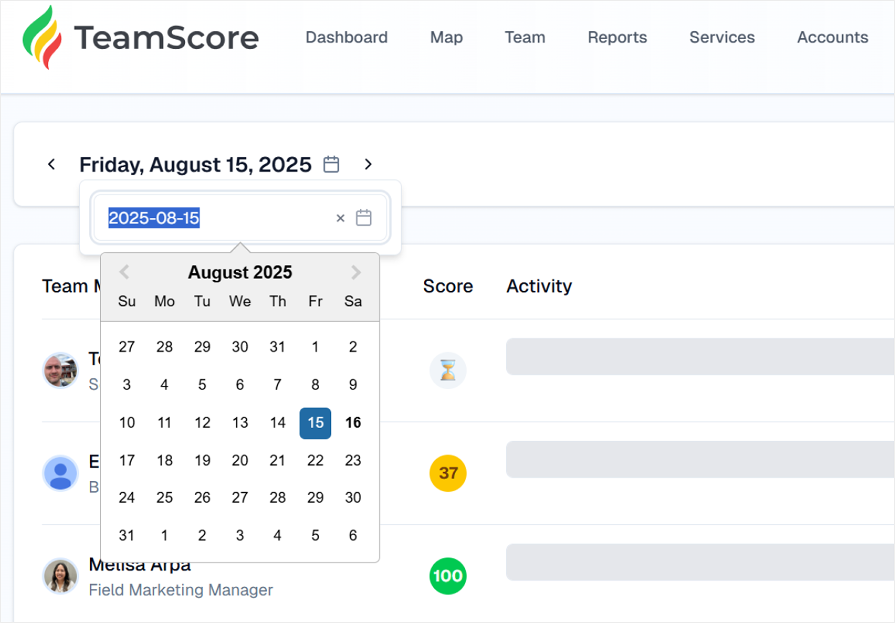Pick August 27 in the calendar
Image resolution: width=895 pixels, height=623 pixels.
[x=240, y=498]
